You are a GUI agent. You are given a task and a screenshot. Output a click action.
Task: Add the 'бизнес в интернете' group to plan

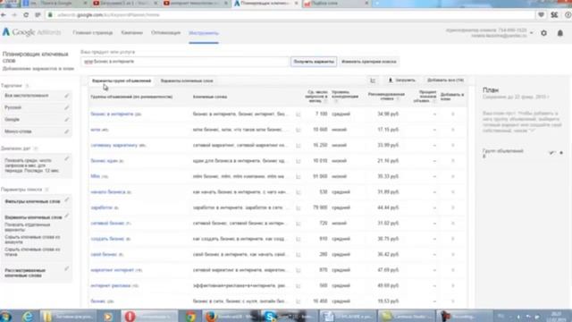tap(453, 114)
